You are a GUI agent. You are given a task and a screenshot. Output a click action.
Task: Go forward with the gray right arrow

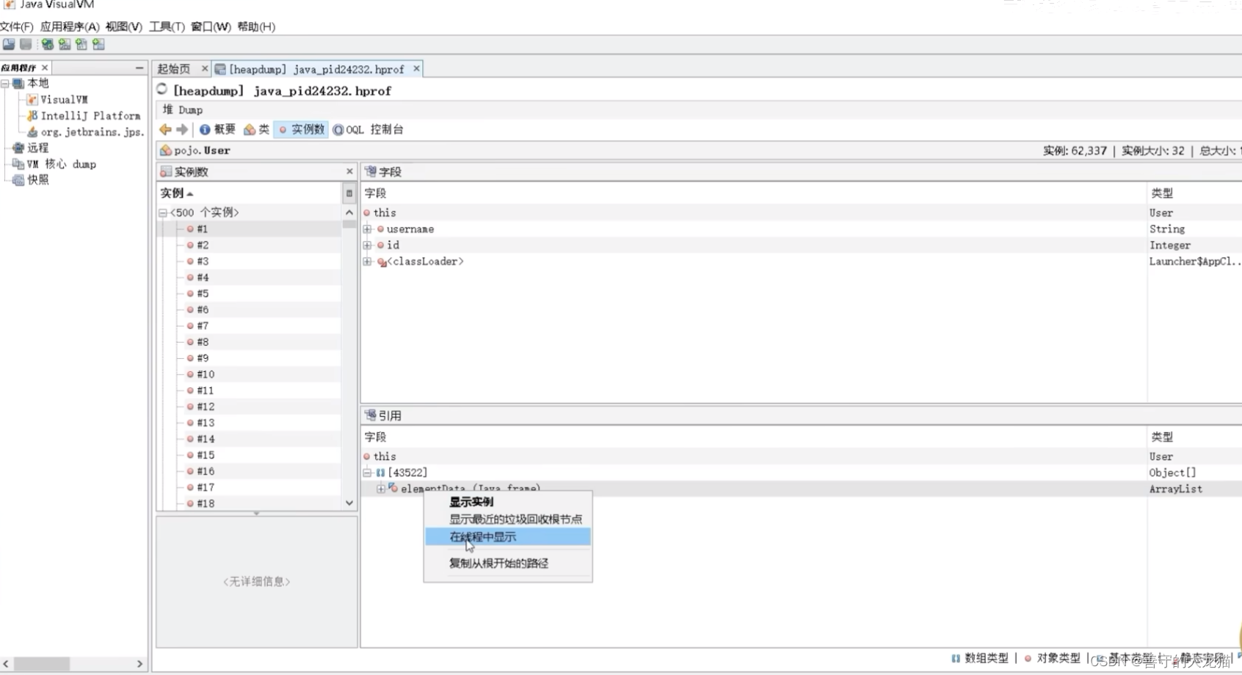(182, 130)
